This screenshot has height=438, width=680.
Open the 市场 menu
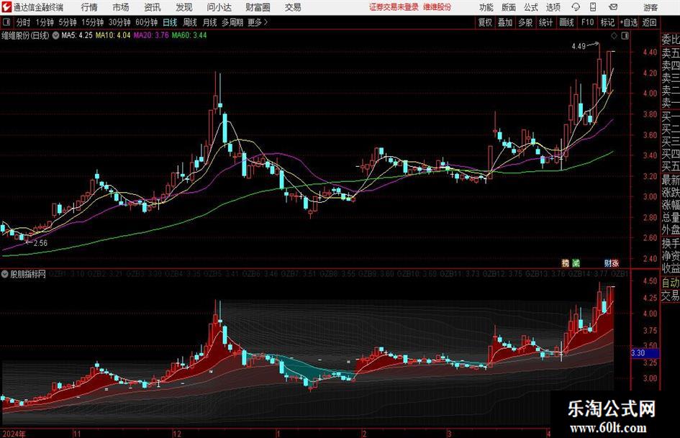121,7
